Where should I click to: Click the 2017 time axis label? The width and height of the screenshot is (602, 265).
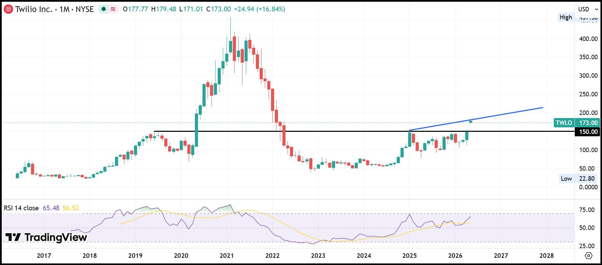pyautogui.click(x=44, y=255)
